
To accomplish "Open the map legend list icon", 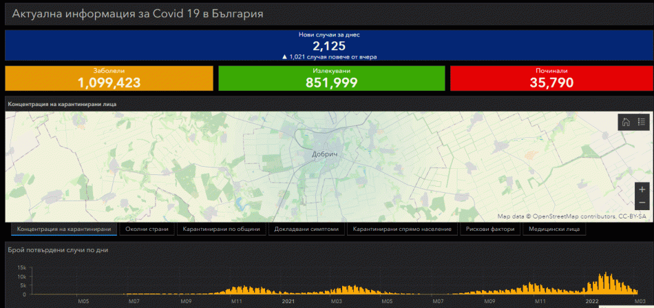I will [x=642, y=122].
